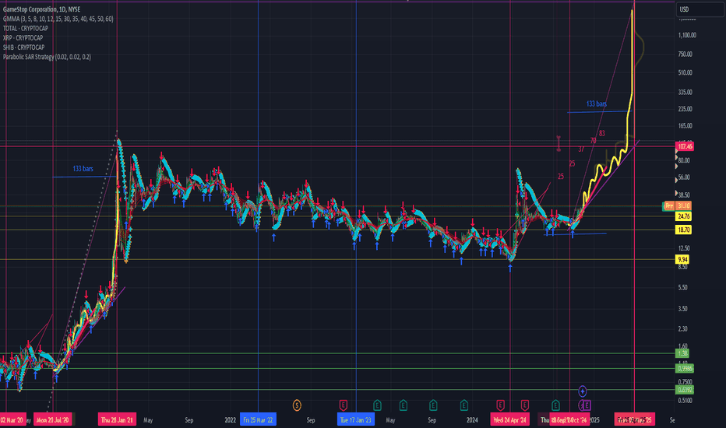Viewport: 726px width, 428px height.
Task: Open the green earnings marker just before 2024
Action: 464,405
